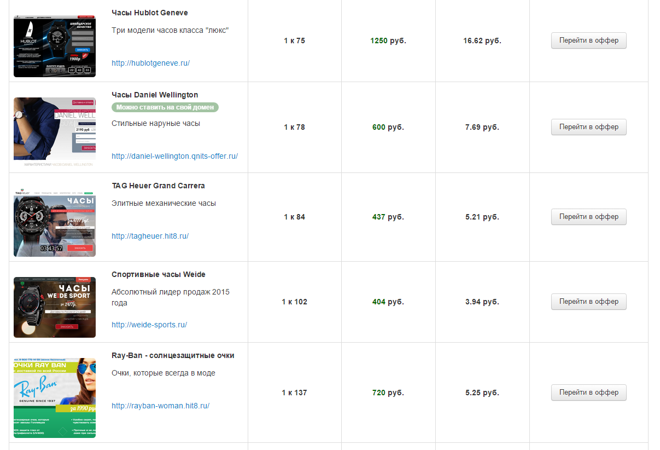
Task: Open the weide-sports.ru link
Action: 149,325
